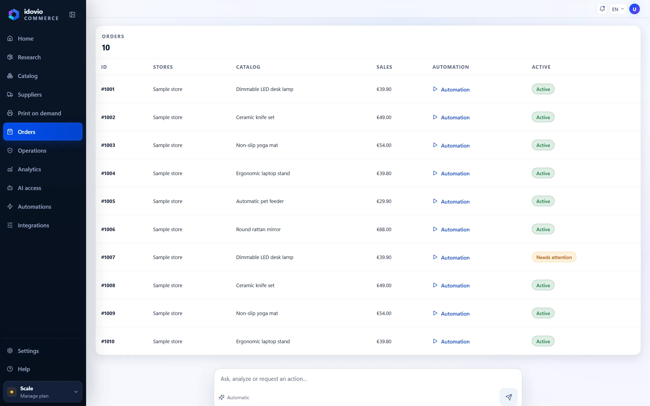Select the Orders menu item
This screenshot has height=406, width=650.
[x=43, y=132]
